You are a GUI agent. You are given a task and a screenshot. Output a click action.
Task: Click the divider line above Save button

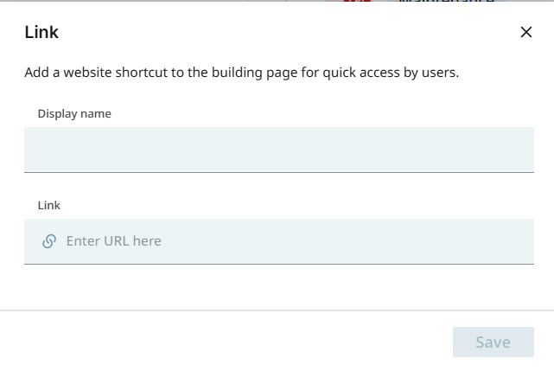click(x=277, y=310)
